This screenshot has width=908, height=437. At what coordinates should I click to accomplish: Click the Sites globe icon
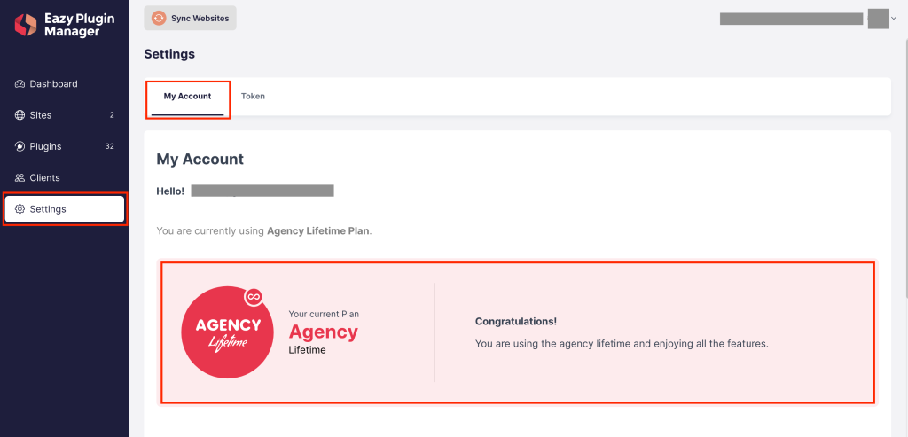(20, 115)
